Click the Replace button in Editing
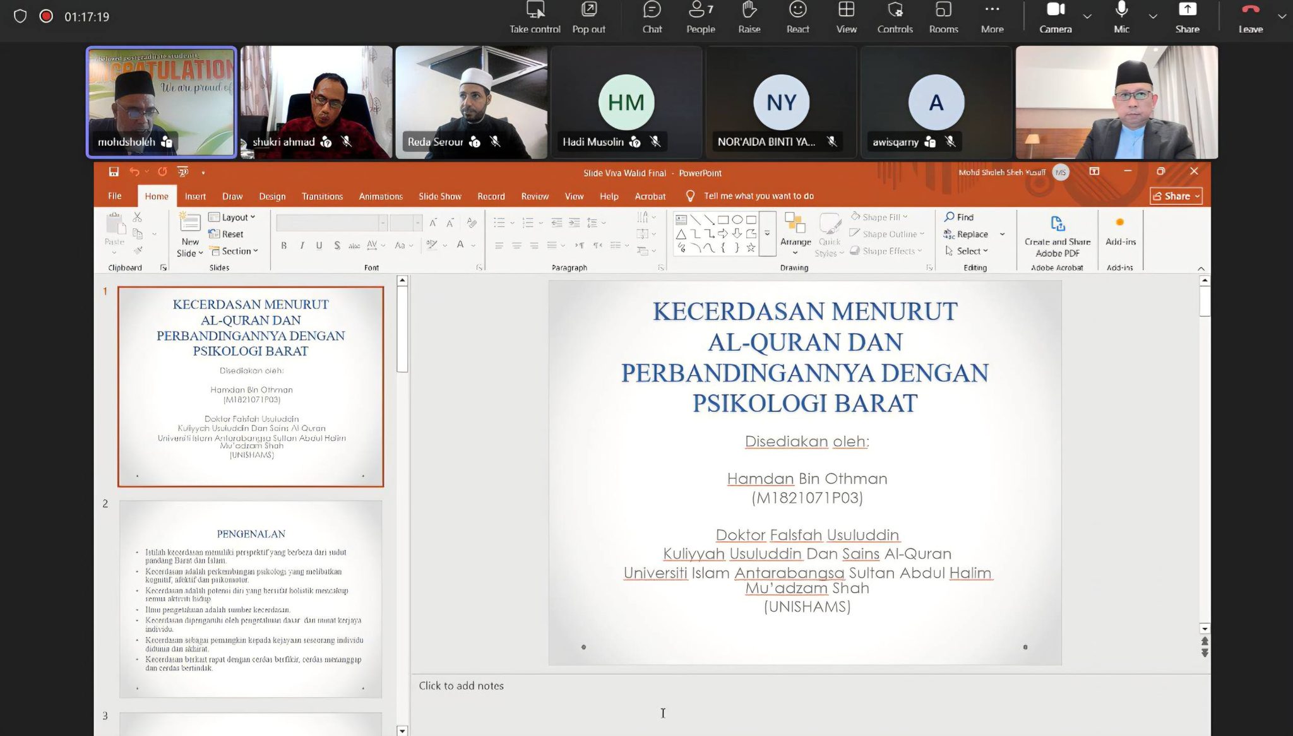This screenshot has height=736, width=1293. click(x=972, y=234)
